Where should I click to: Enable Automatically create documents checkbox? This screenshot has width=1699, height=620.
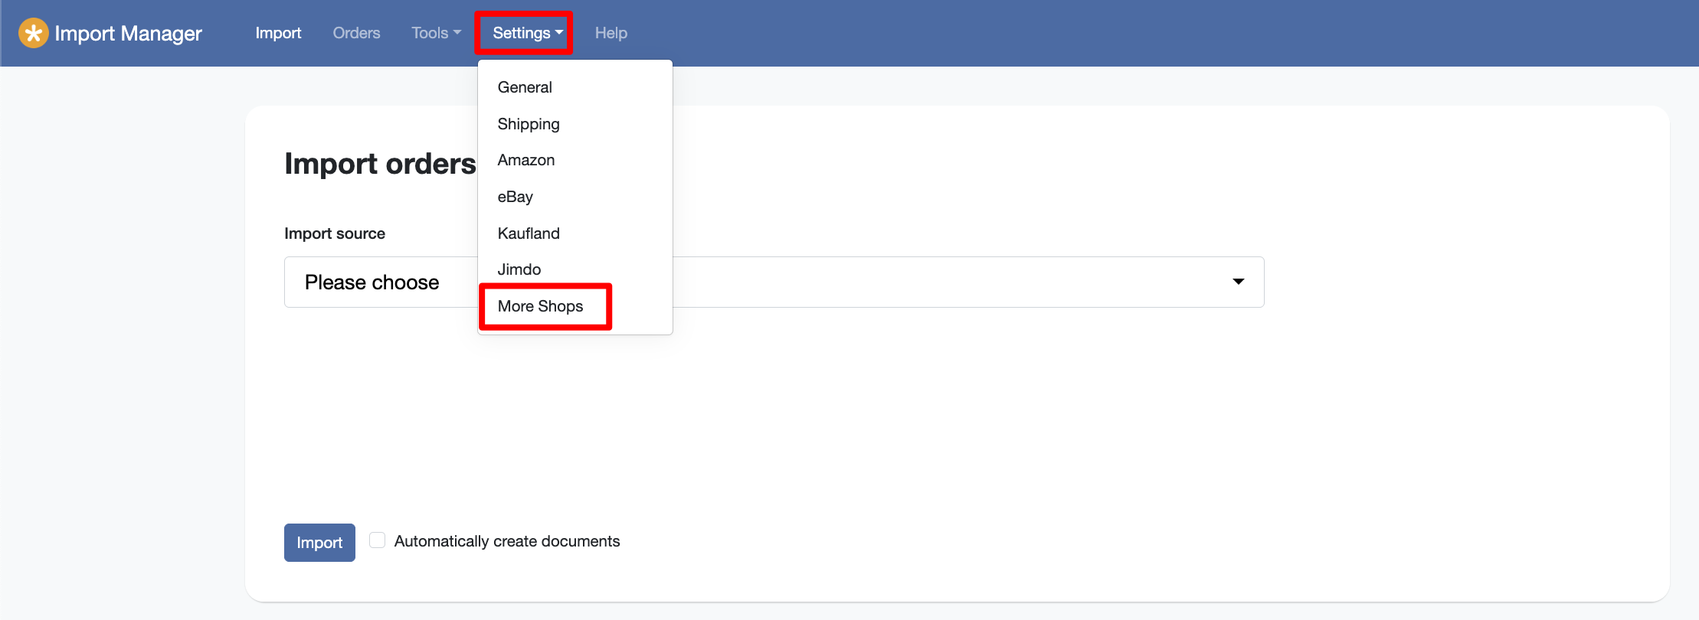377,540
